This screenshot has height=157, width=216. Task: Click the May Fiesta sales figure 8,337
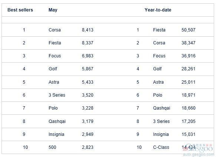pyautogui.click(x=88, y=43)
